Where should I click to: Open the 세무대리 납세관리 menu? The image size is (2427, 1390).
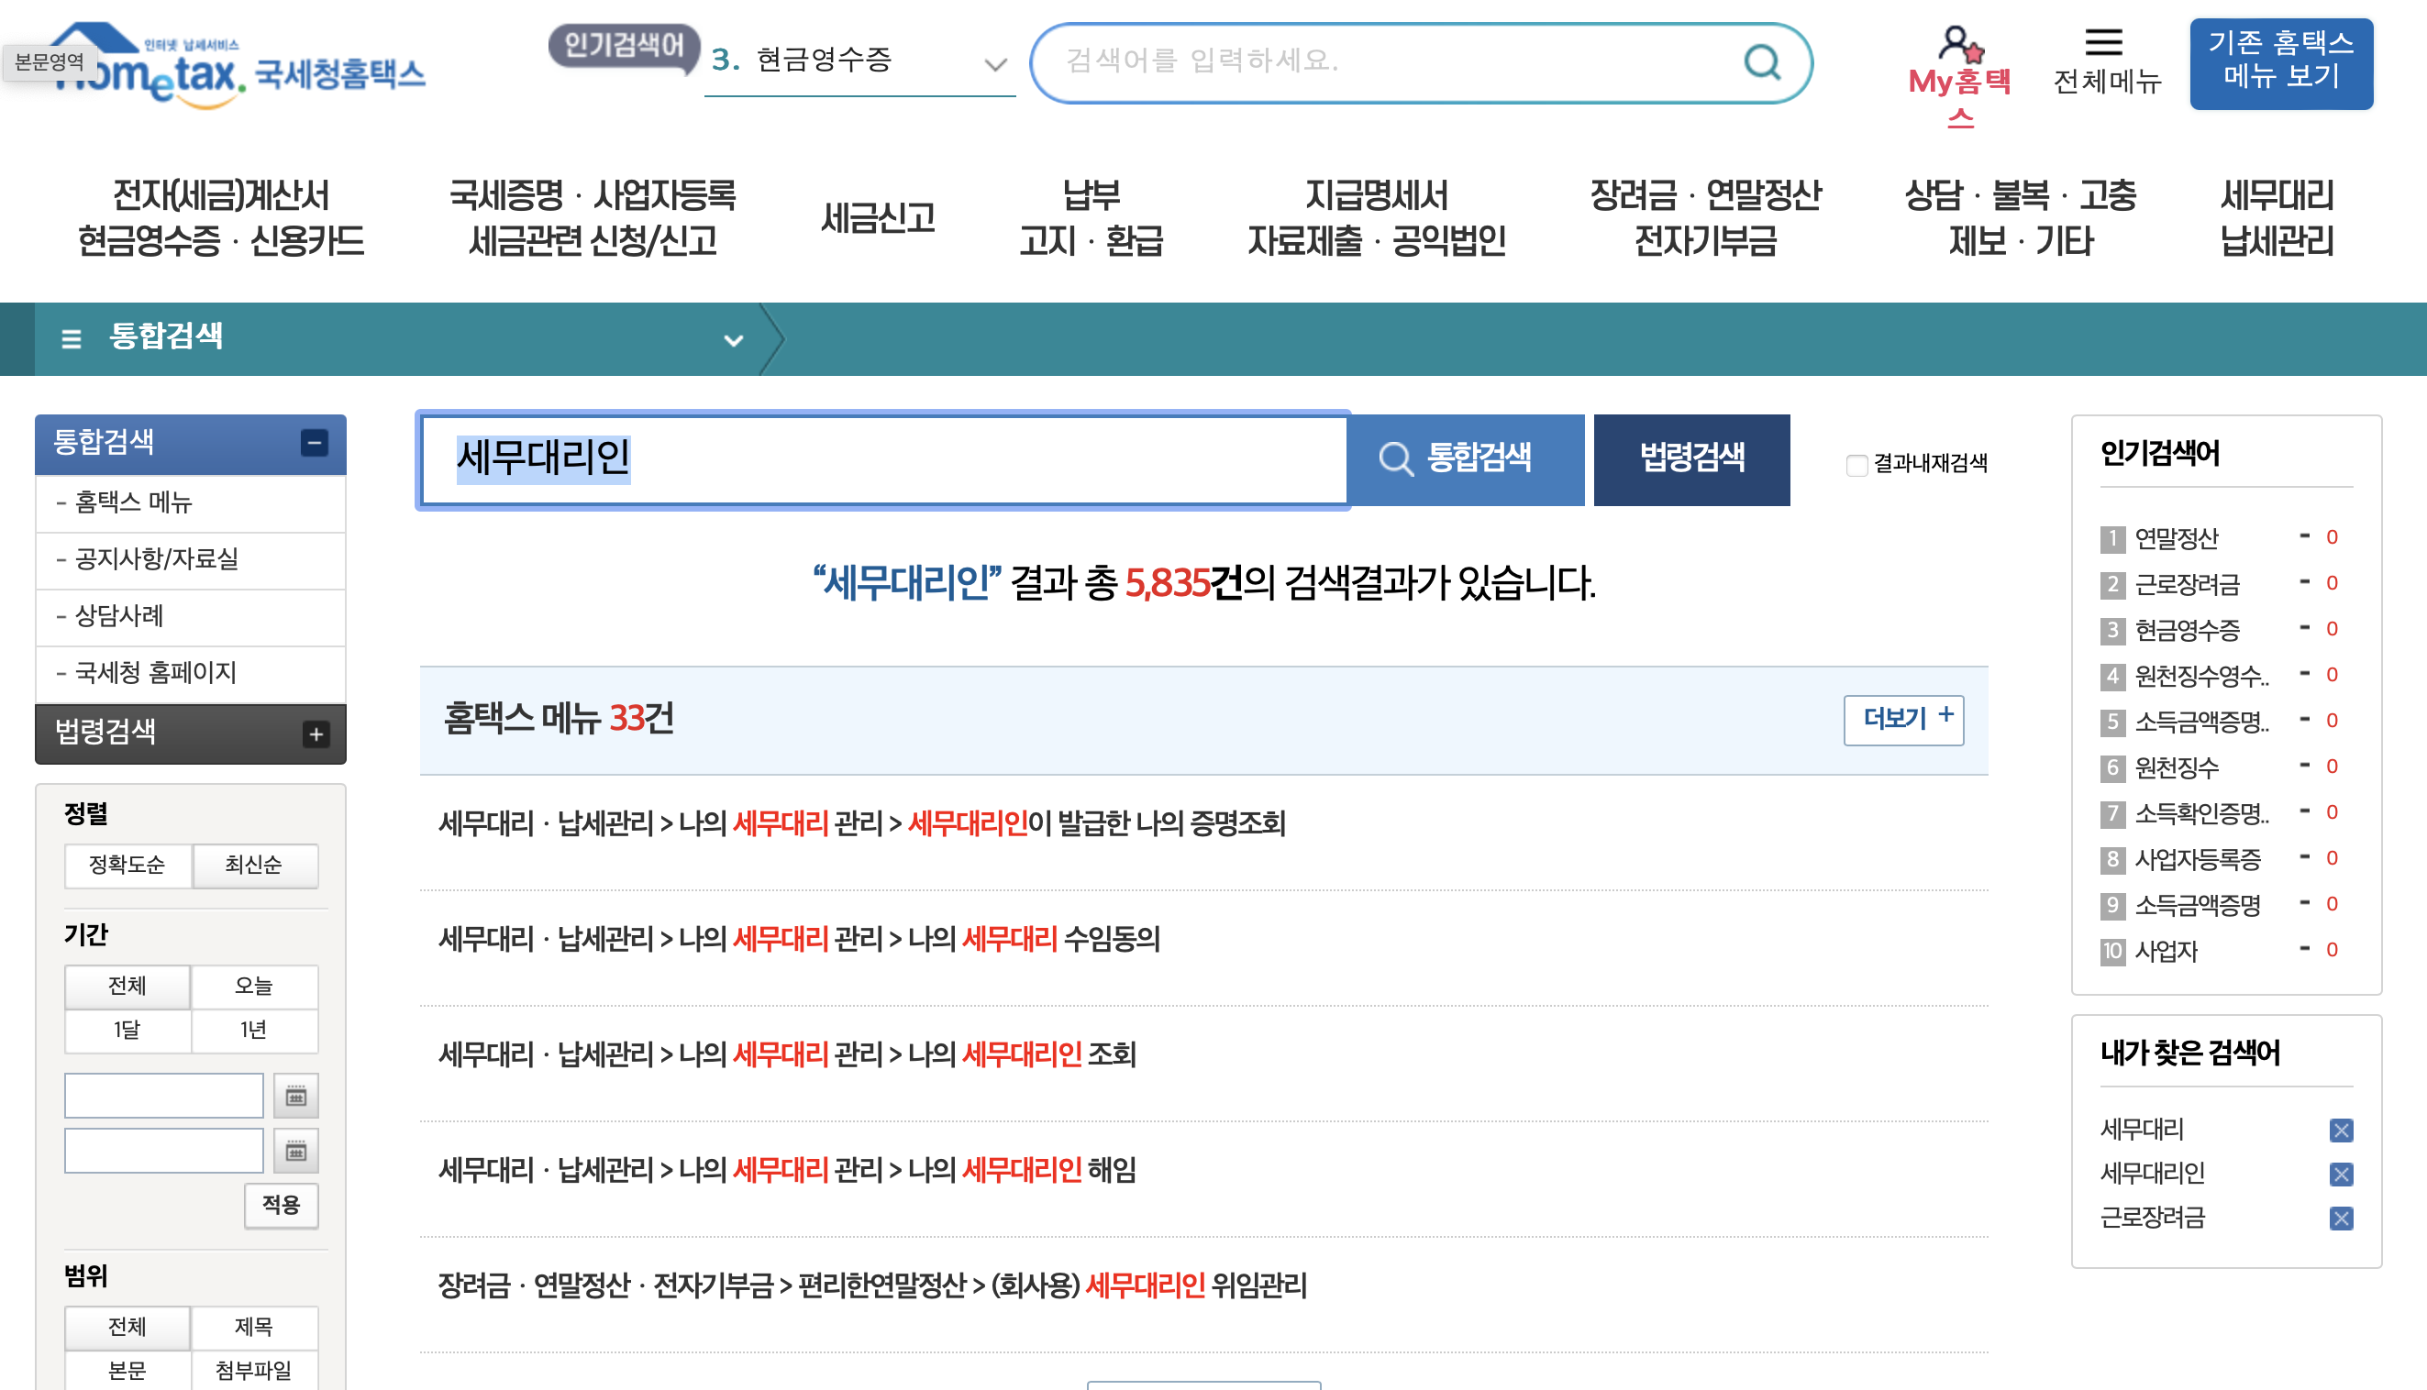[x=2277, y=217]
